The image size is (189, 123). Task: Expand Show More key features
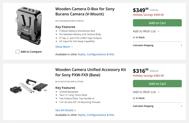pyautogui.click(x=63, y=47)
